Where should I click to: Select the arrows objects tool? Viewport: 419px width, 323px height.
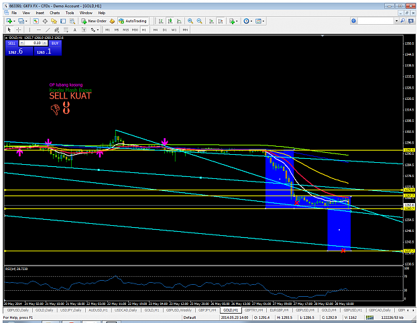[93, 30]
